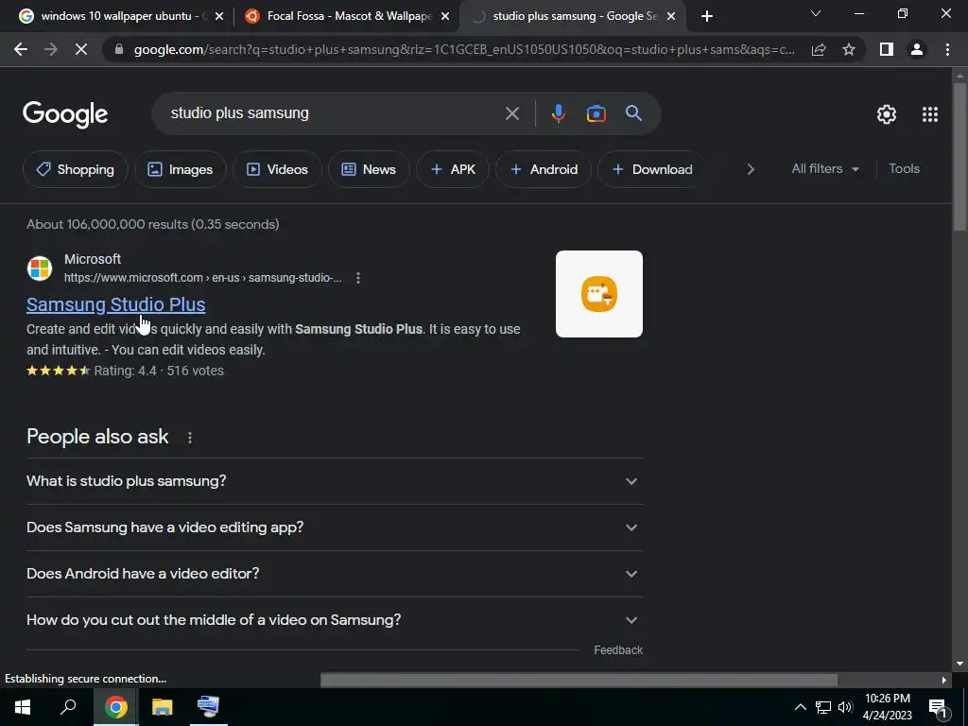Viewport: 968px width, 726px height.
Task: Open the Chrome profile icon
Action: click(917, 49)
